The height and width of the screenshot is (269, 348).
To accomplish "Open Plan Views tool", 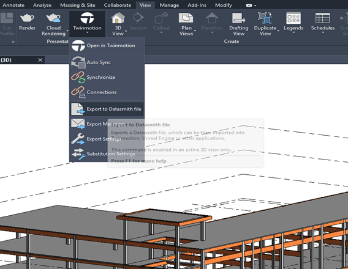I will click(x=186, y=24).
